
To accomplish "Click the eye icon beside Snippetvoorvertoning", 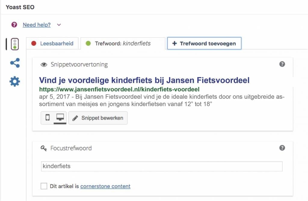I will pyautogui.click(x=44, y=65).
